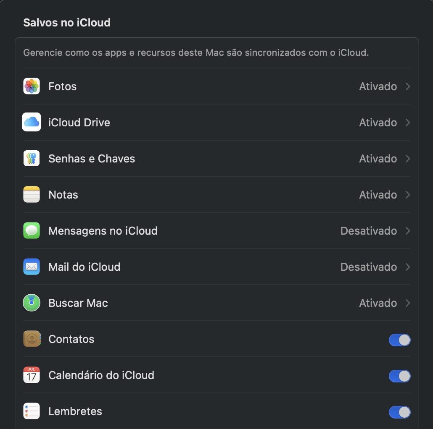Disable the Lembretes sync switch

coord(399,412)
